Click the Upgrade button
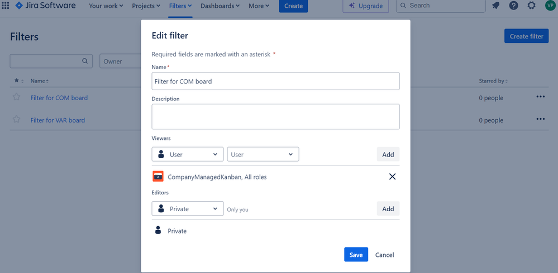 click(x=365, y=6)
